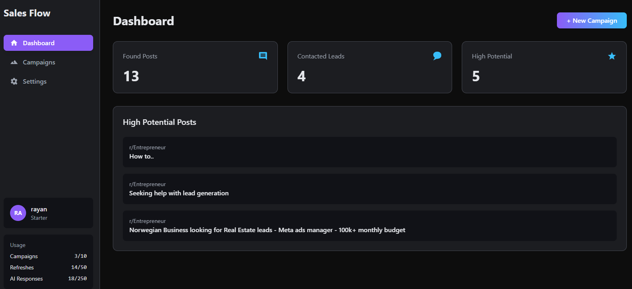
Task: Click the High Potential star icon
Action: [612, 56]
